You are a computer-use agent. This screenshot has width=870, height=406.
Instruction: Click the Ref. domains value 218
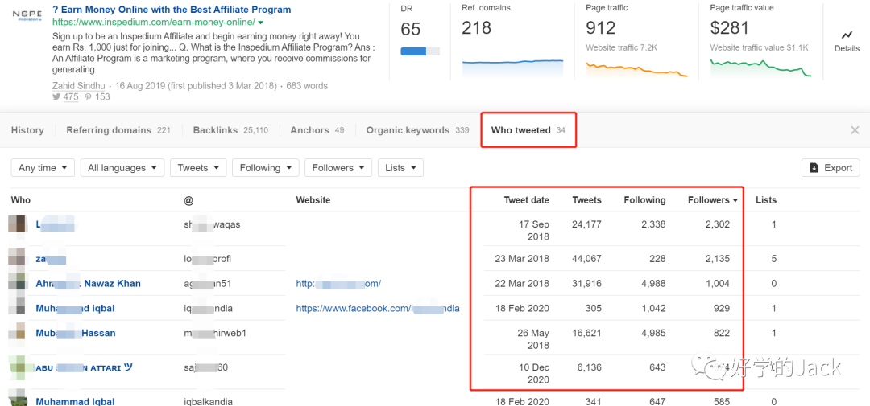click(477, 27)
